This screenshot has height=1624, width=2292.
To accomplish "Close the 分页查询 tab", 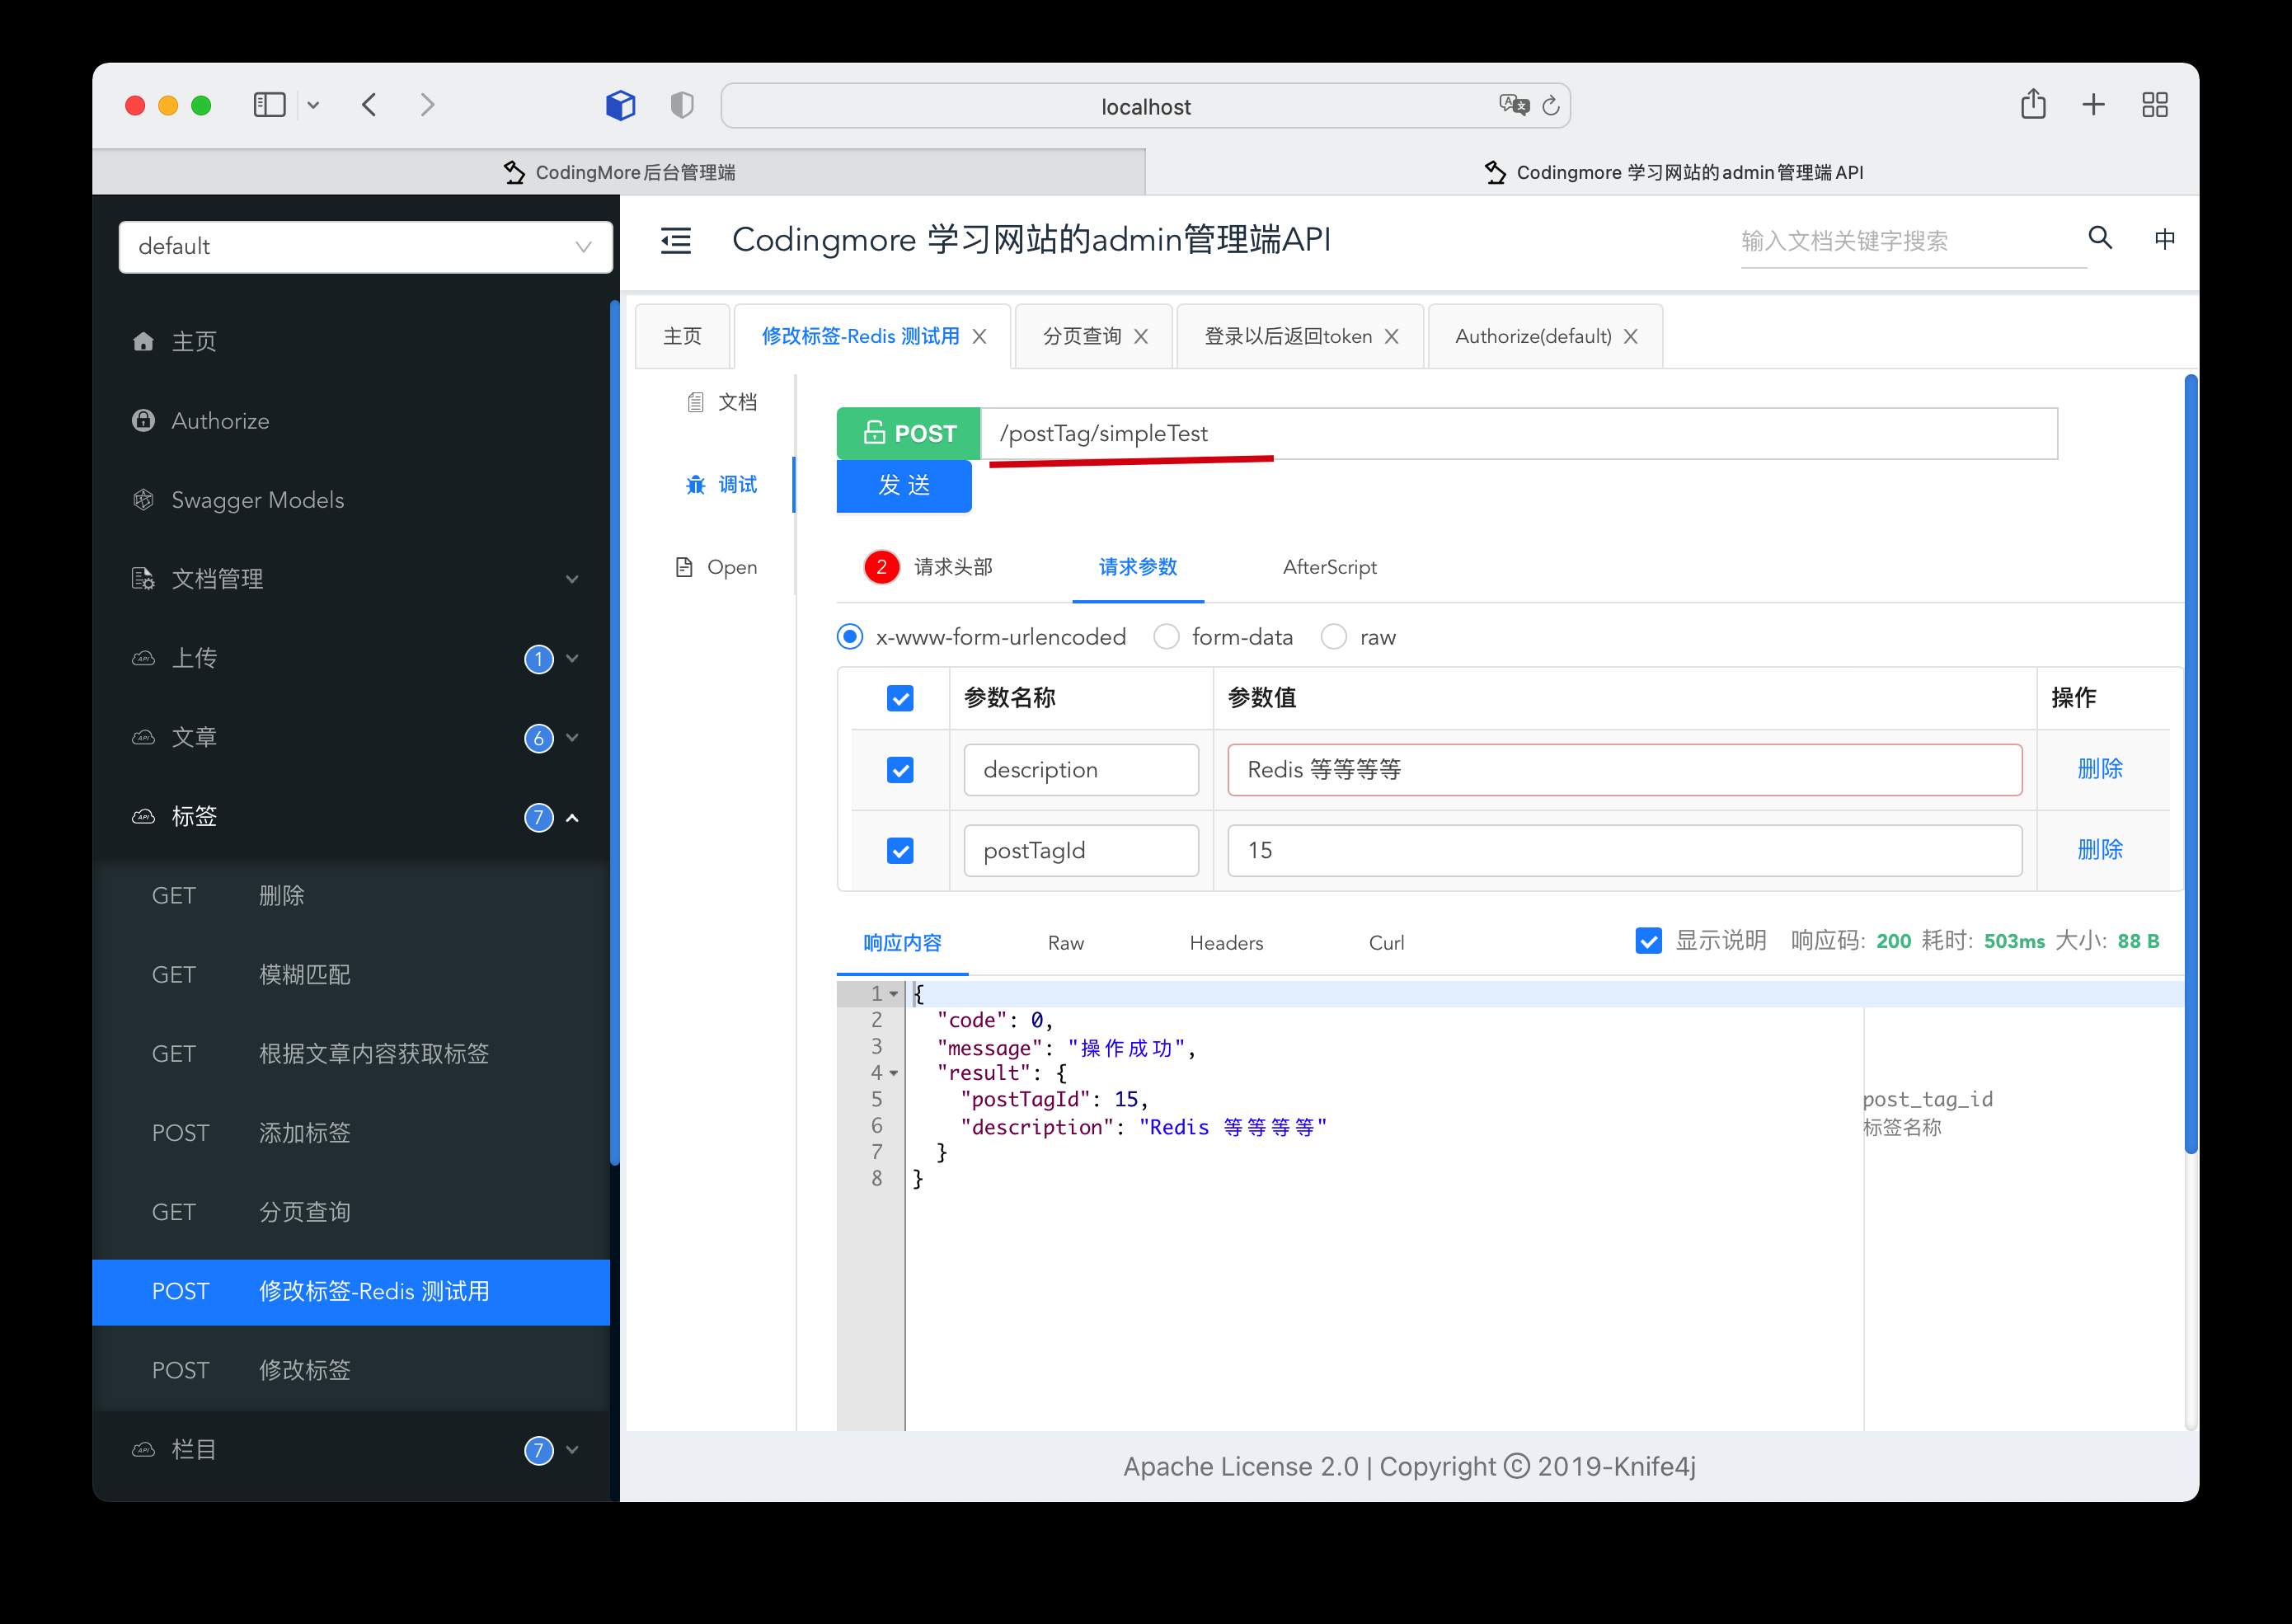I will pos(1141,337).
